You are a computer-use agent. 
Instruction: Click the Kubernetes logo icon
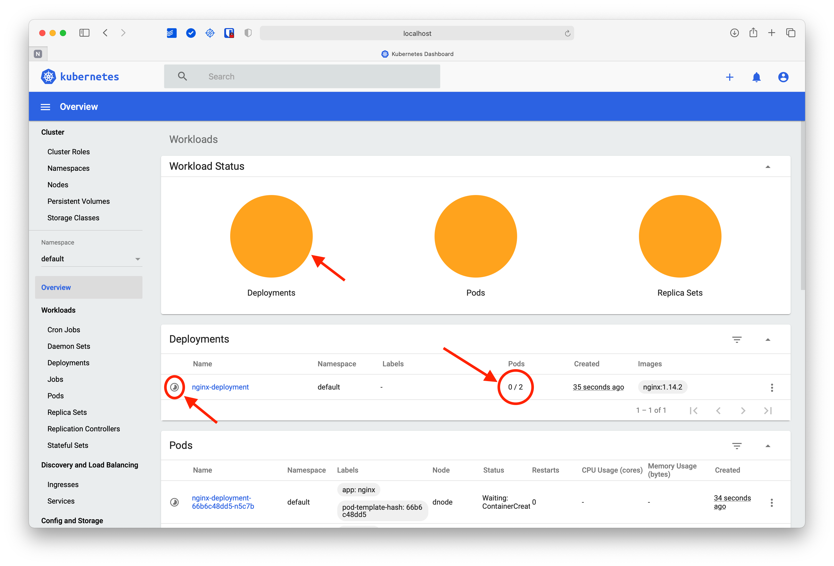(48, 76)
